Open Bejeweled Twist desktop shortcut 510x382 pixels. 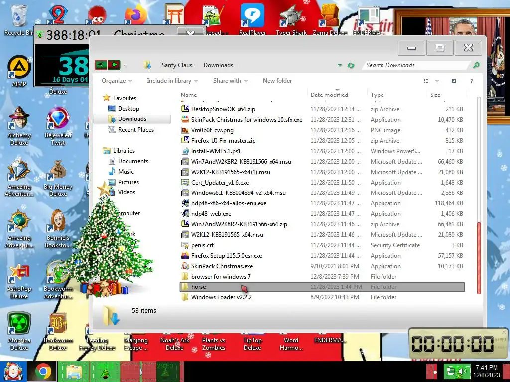click(x=58, y=126)
